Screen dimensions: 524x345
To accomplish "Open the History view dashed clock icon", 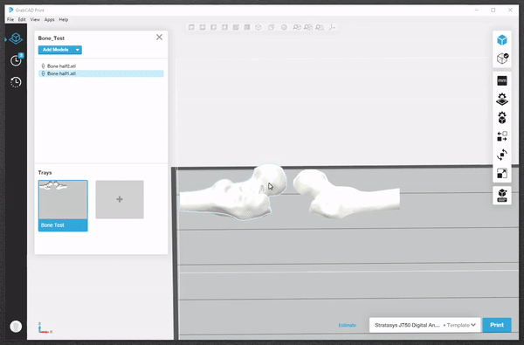I will point(16,82).
